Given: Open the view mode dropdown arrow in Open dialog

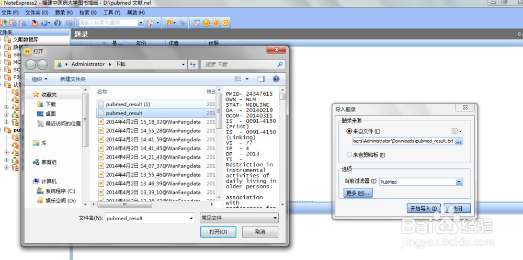Looking at the screenshot, I should coord(247,79).
